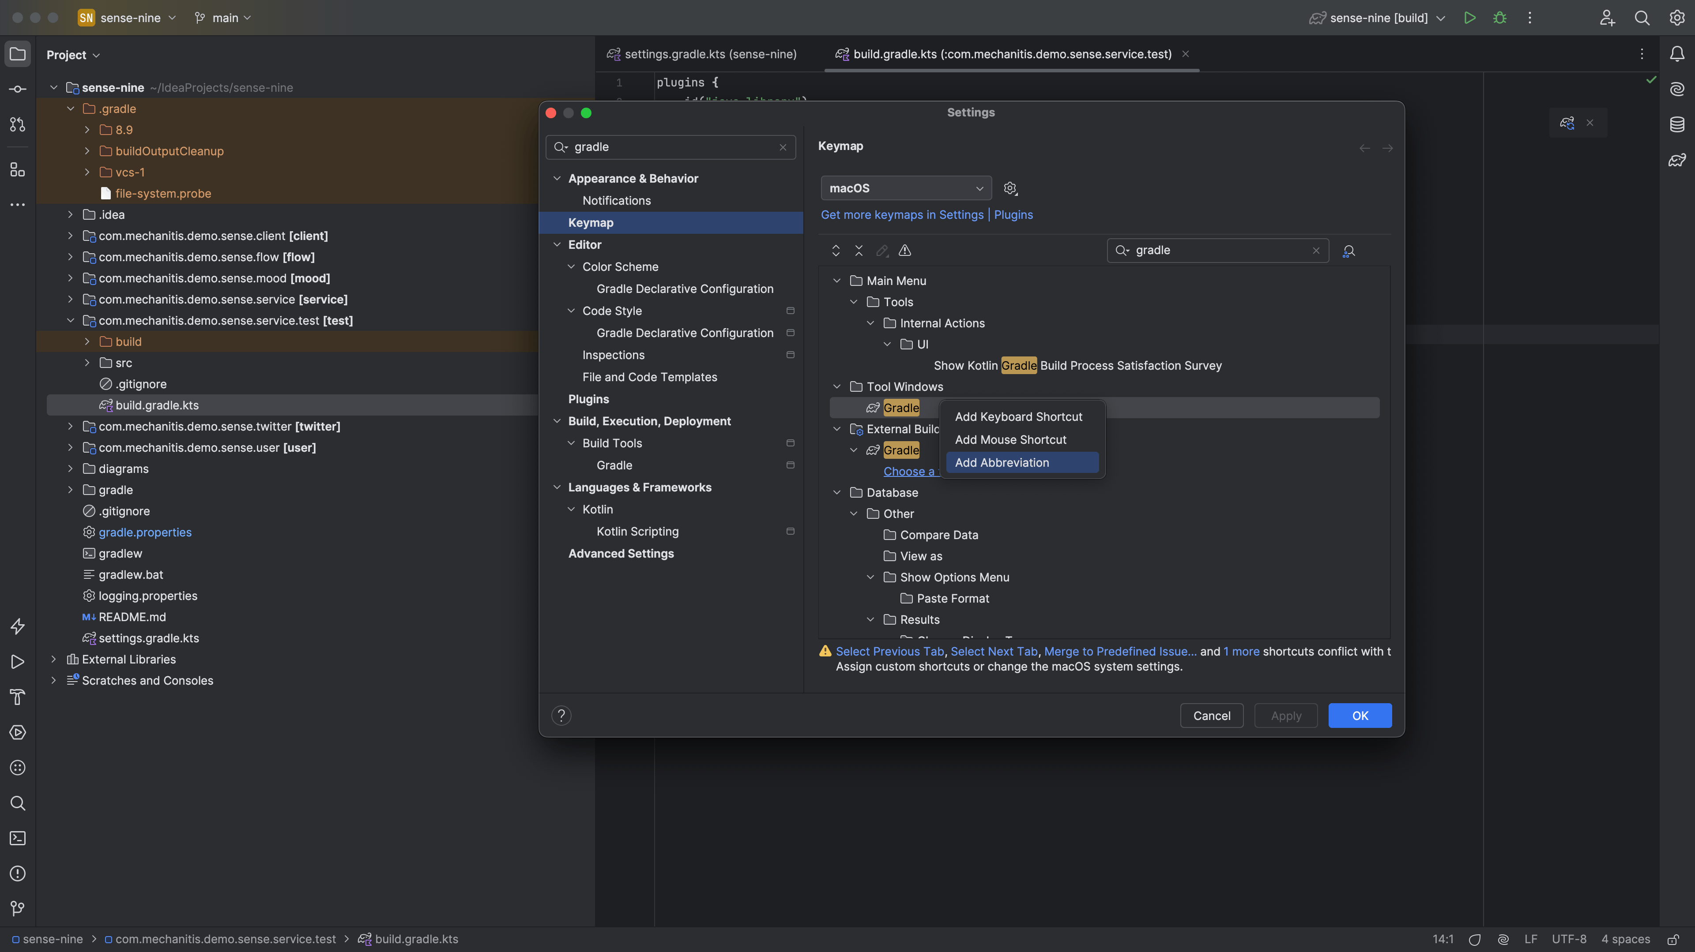
Task: Clear the gradle search input field
Action: coord(1315,250)
